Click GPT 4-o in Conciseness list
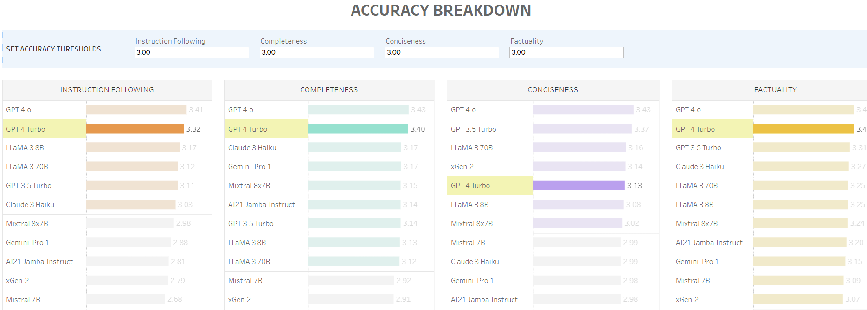Image resolution: width=867 pixels, height=310 pixels. 463,110
